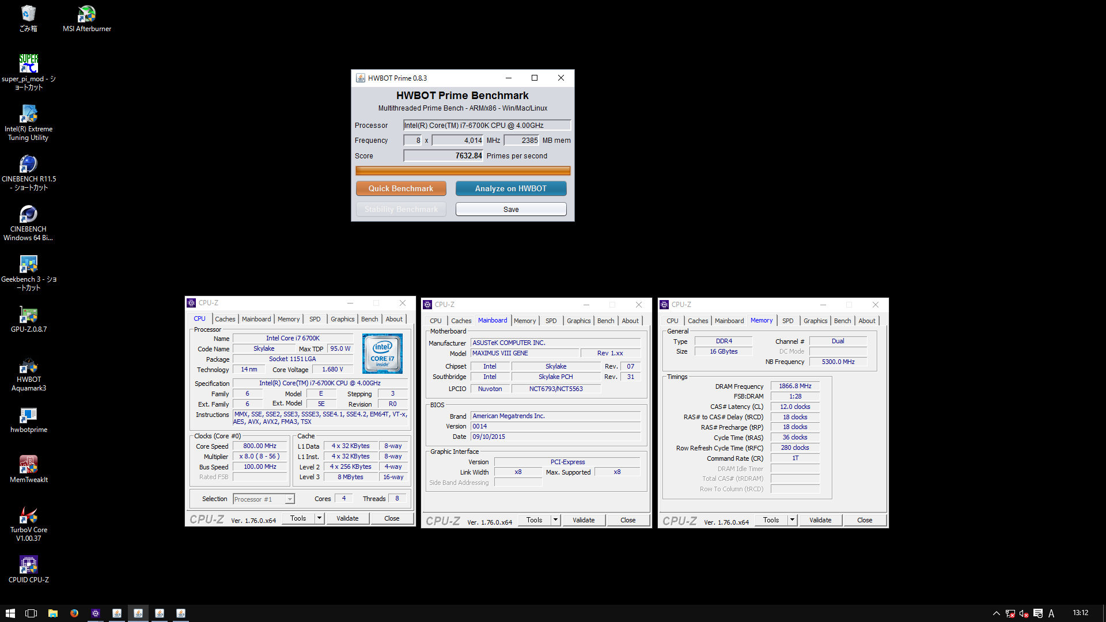Screen dimensions: 1106x622
Task: Open Task View on taskbar
Action: 31,613
